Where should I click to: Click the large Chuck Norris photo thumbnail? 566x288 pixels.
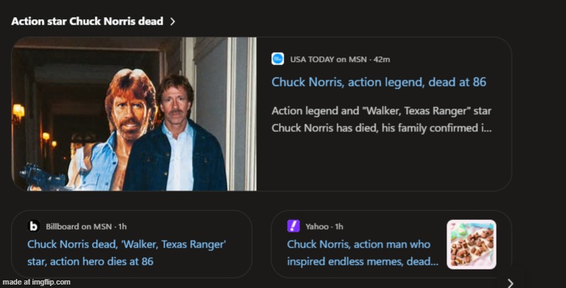pos(134,113)
